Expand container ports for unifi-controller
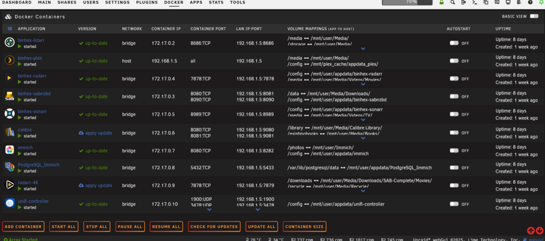The image size is (545, 241). (x=209, y=209)
